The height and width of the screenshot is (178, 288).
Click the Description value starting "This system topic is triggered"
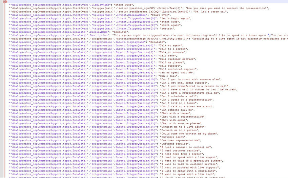point(200,35)
